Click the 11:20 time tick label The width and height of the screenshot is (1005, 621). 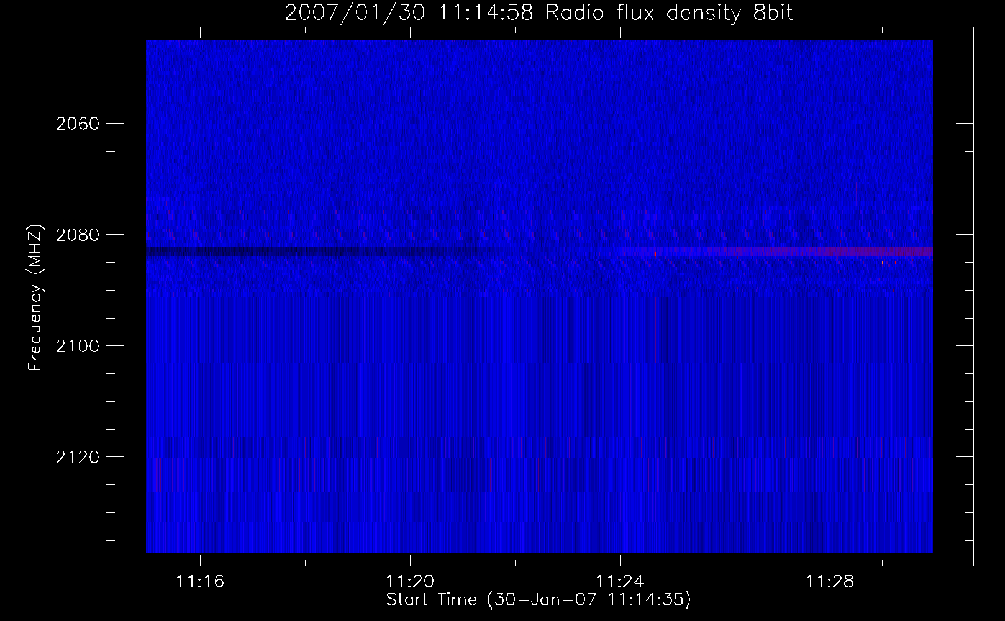[410, 582]
